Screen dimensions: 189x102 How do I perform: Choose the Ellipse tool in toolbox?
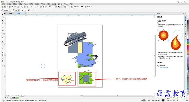click(2, 35)
